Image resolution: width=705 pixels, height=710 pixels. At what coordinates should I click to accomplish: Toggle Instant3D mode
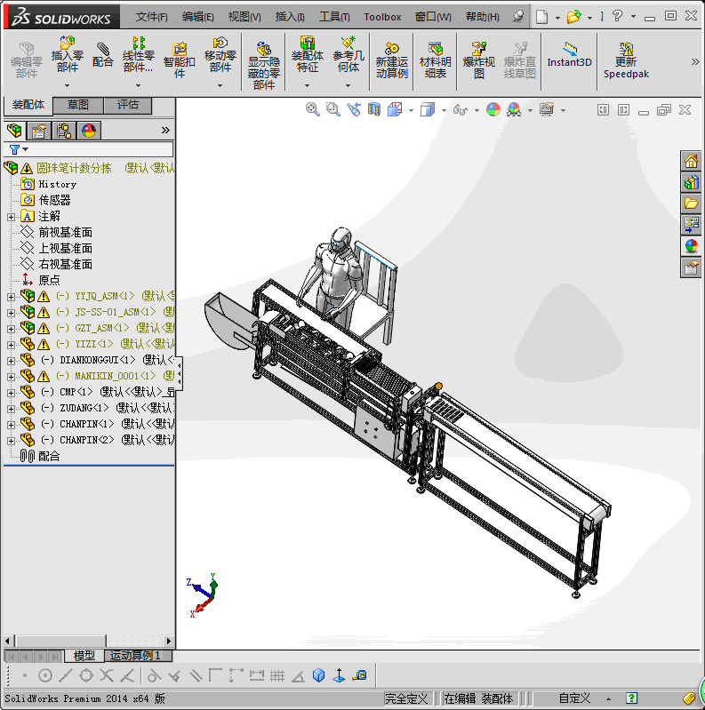point(569,55)
